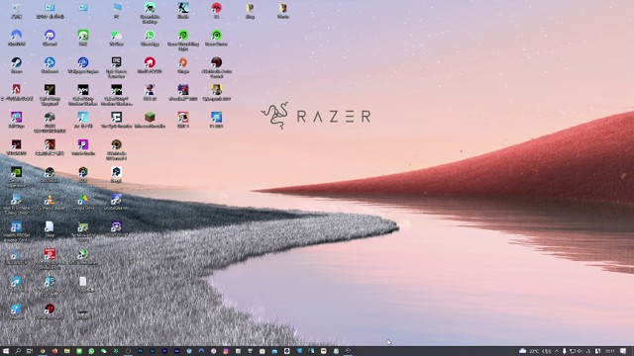The image size is (634, 356).
Task: Select the Steam desktop shortcut
Action: tap(17, 65)
